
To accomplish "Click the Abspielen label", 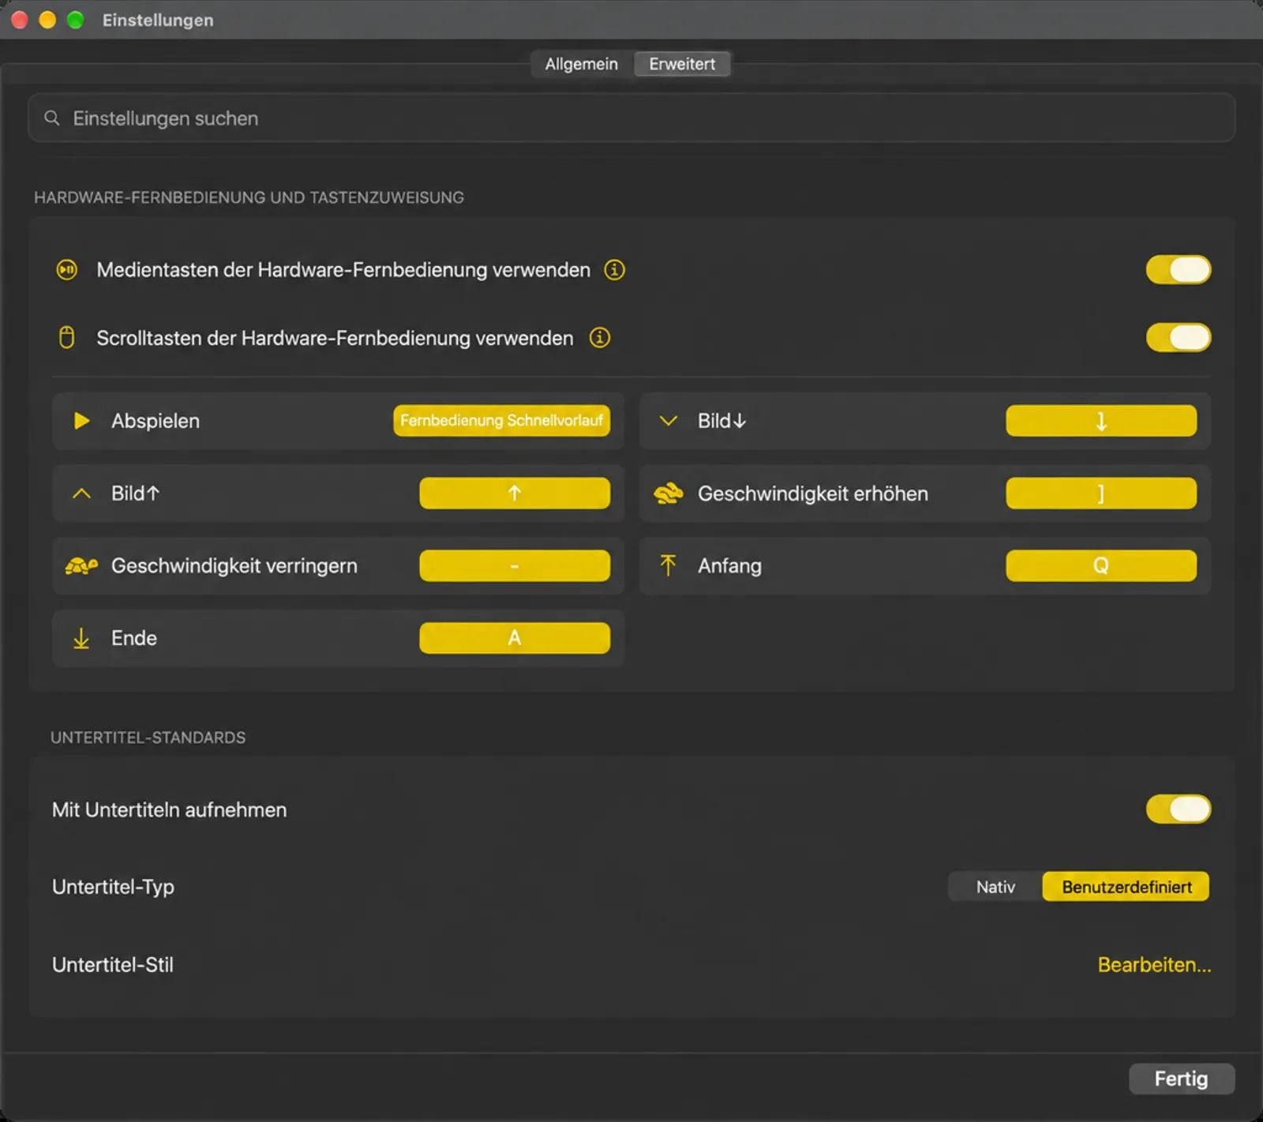I will [x=156, y=421].
